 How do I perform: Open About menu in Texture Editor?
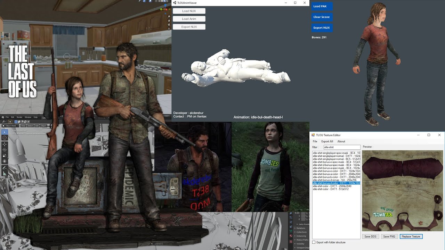[341, 141]
